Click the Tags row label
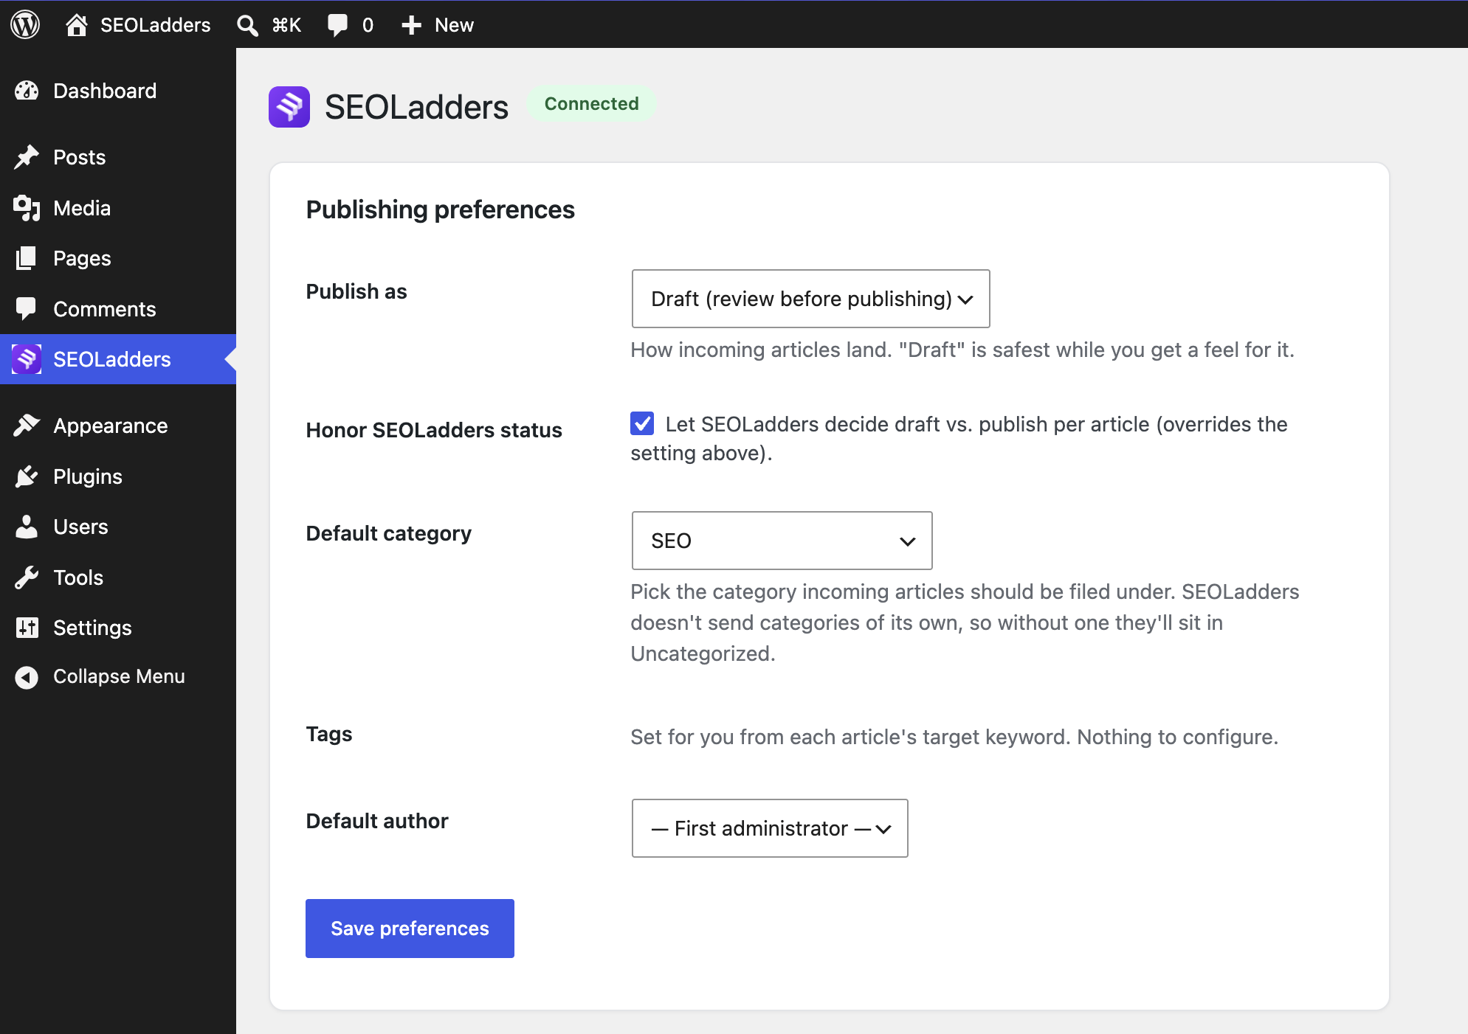The height and width of the screenshot is (1034, 1468). (329, 735)
